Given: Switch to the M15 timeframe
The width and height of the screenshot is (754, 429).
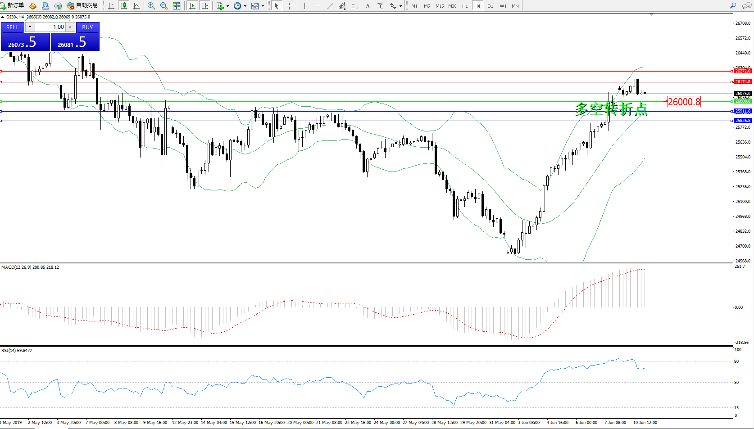Looking at the screenshot, I should click(x=440, y=6).
